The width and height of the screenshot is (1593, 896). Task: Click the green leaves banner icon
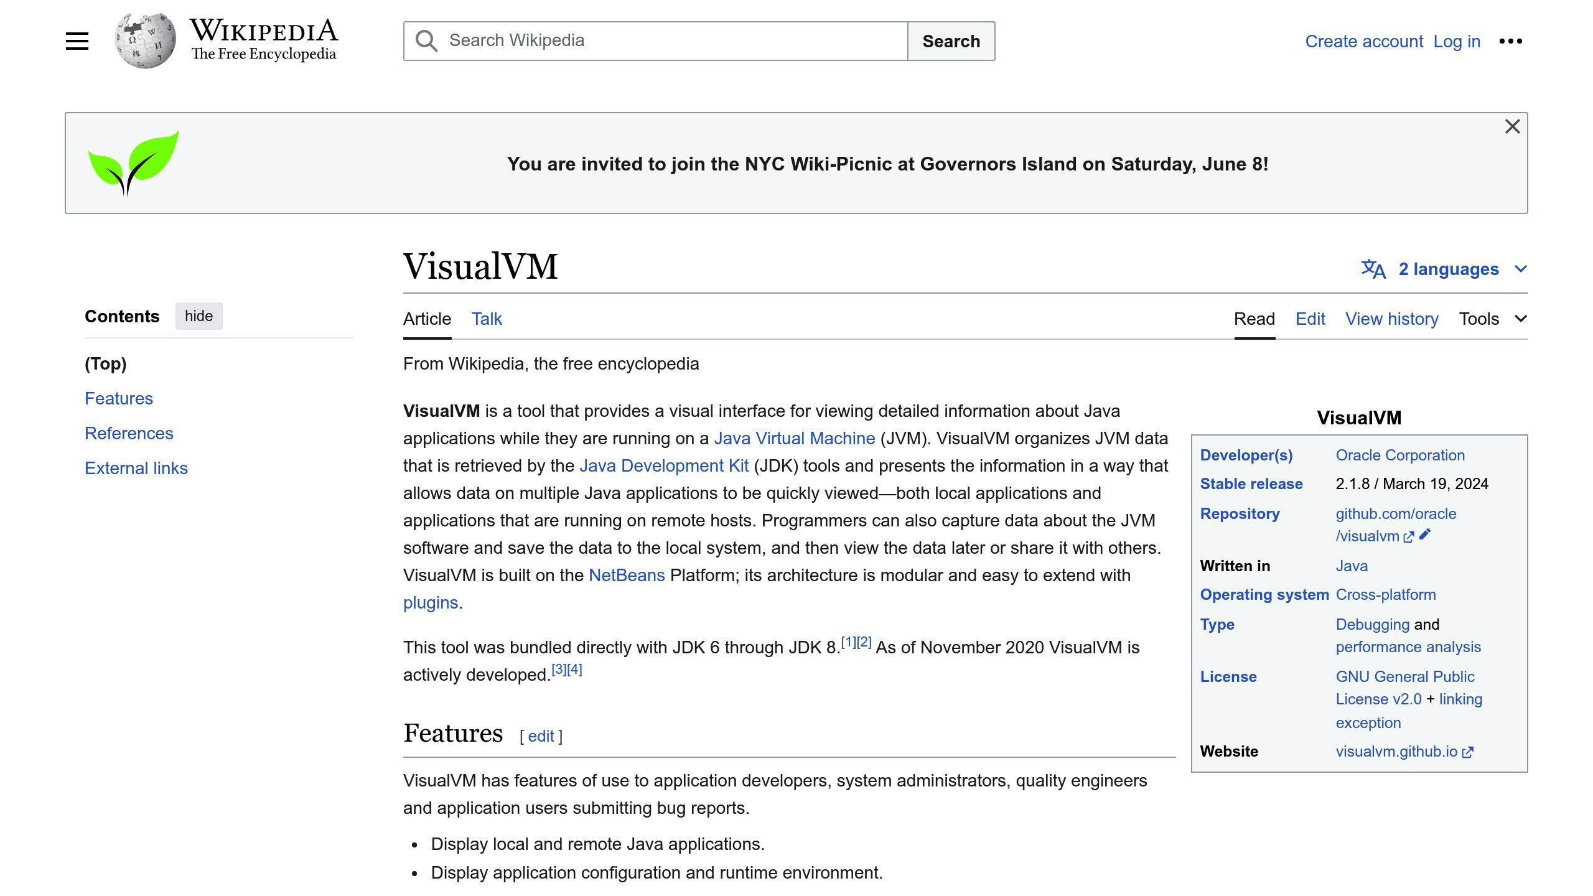(x=133, y=163)
